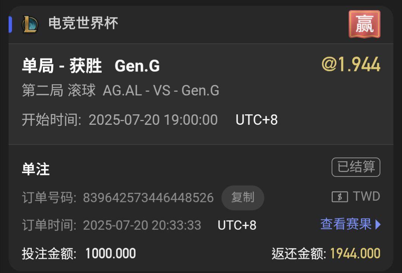
Task: Click the League of Legends game icon
Action: click(30, 24)
